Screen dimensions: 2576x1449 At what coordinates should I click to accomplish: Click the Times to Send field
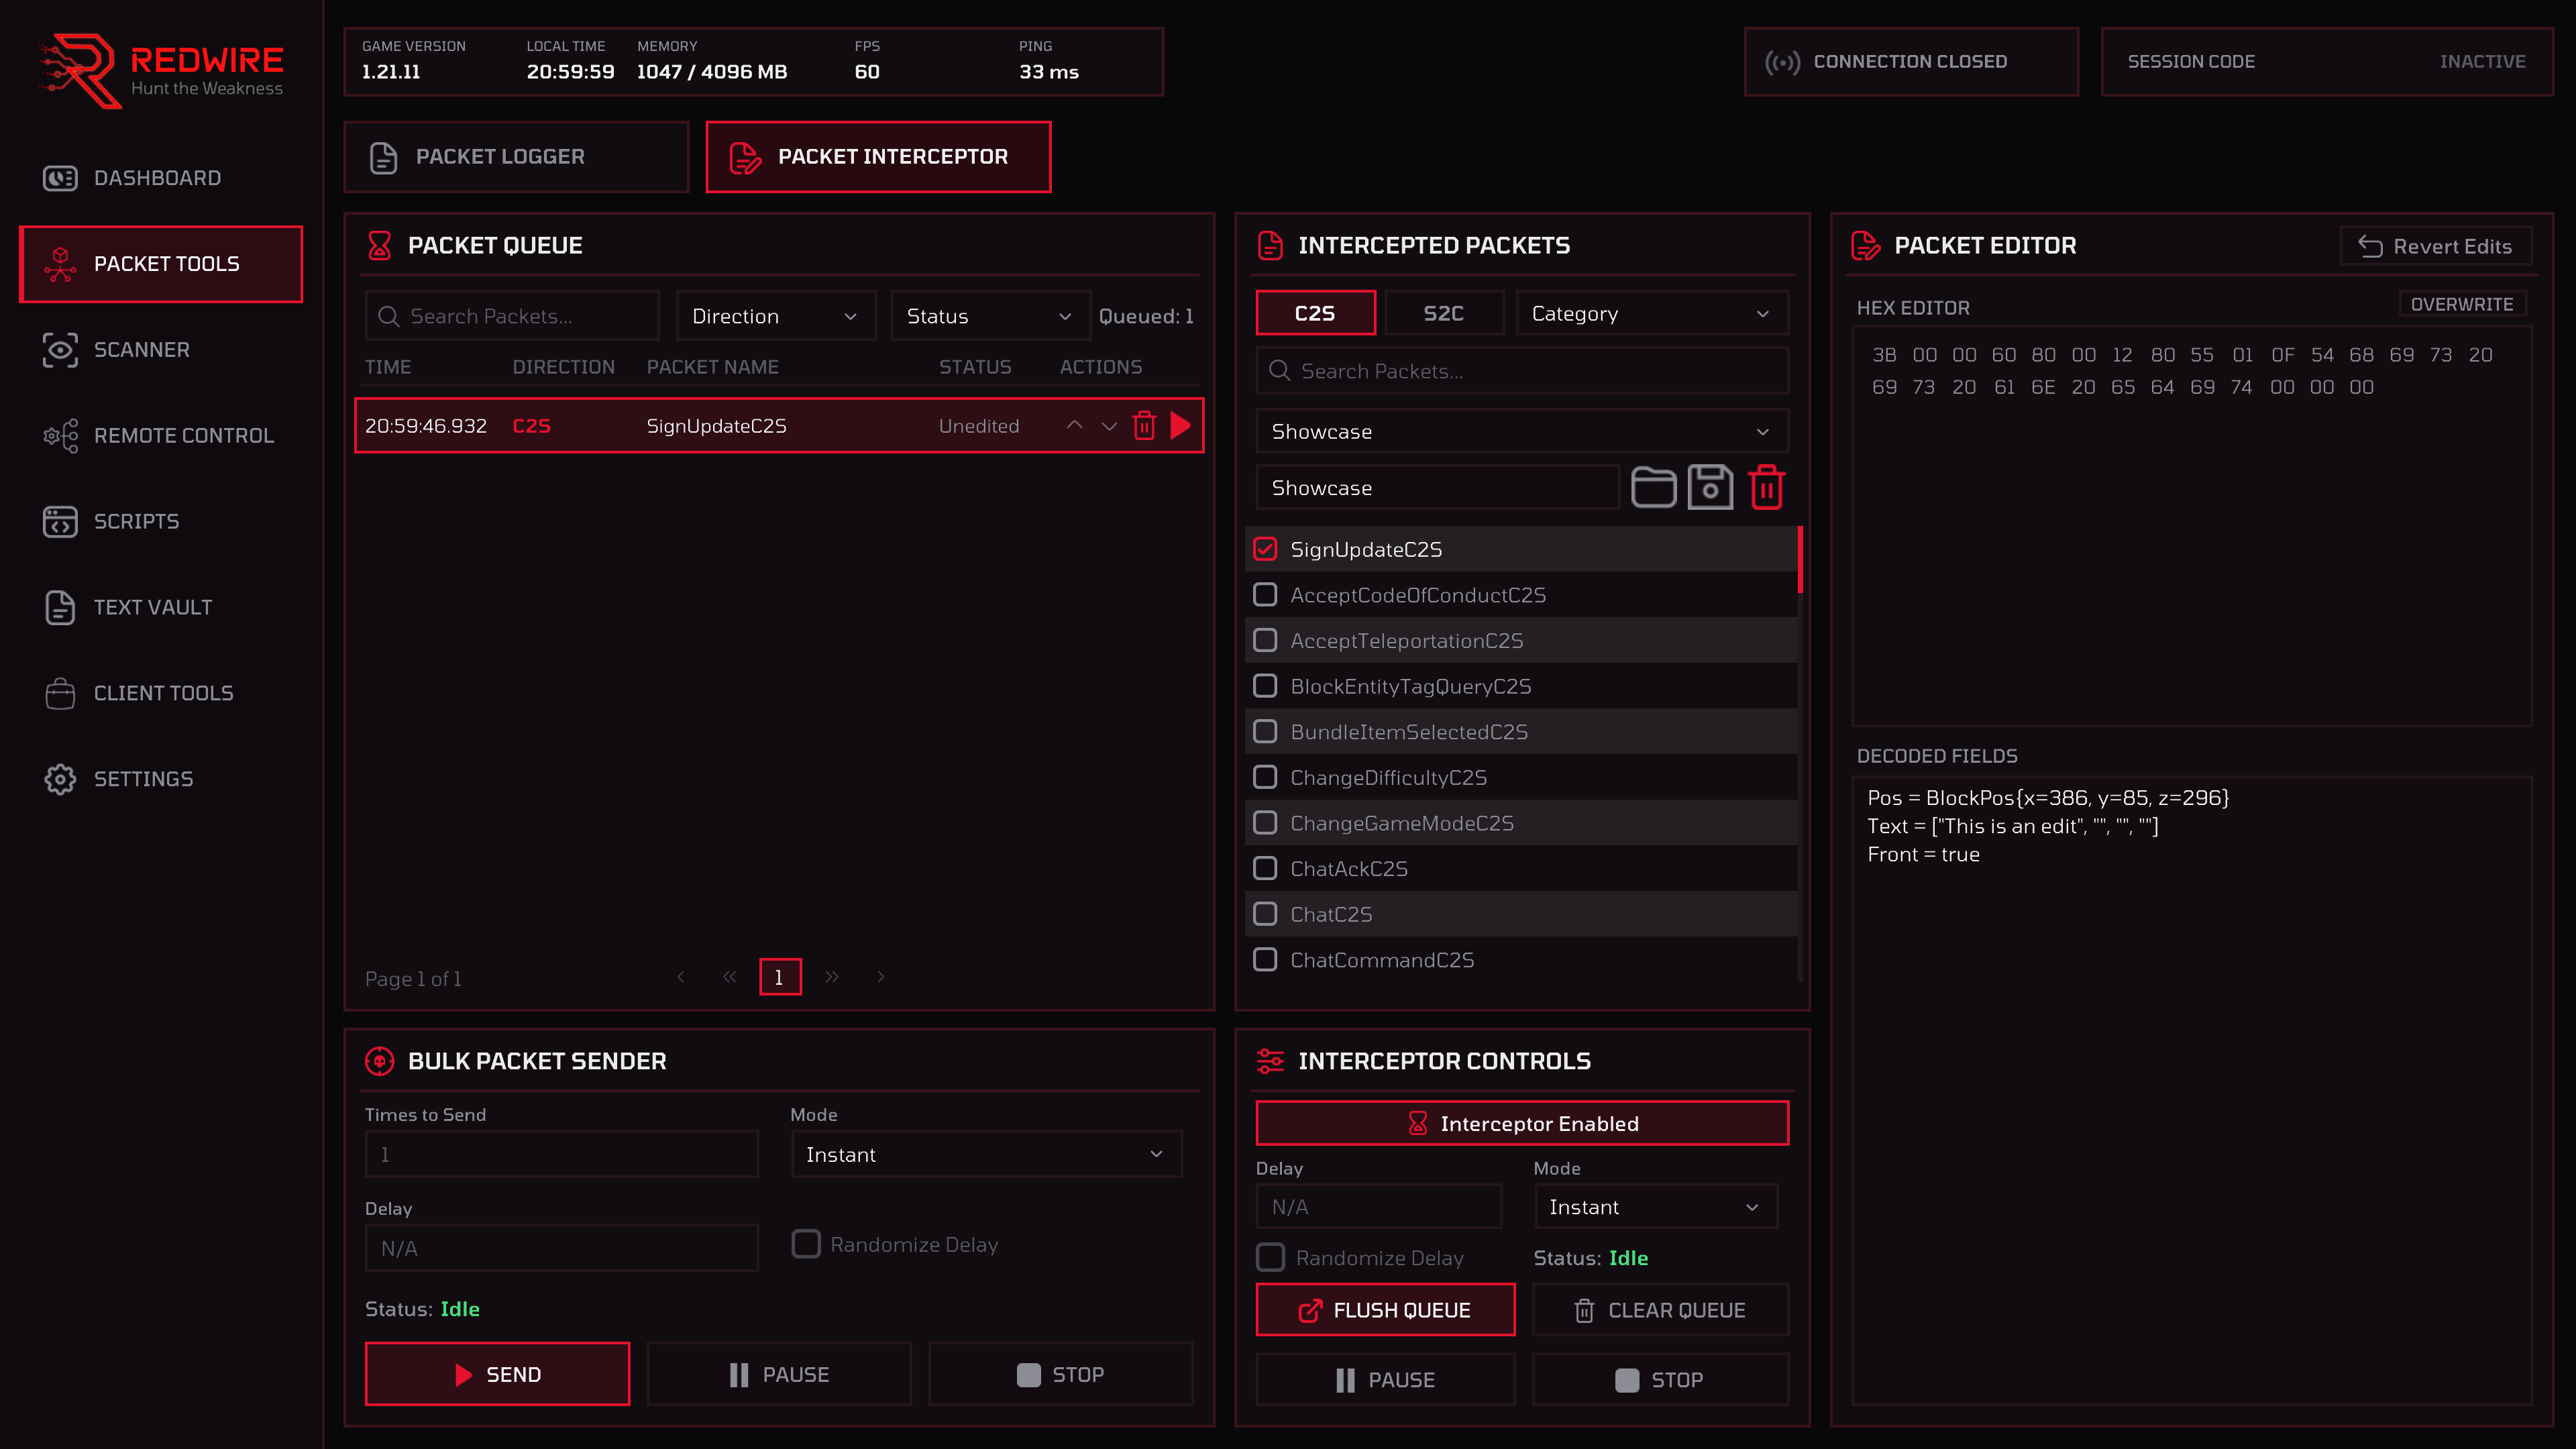click(x=562, y=1155)
